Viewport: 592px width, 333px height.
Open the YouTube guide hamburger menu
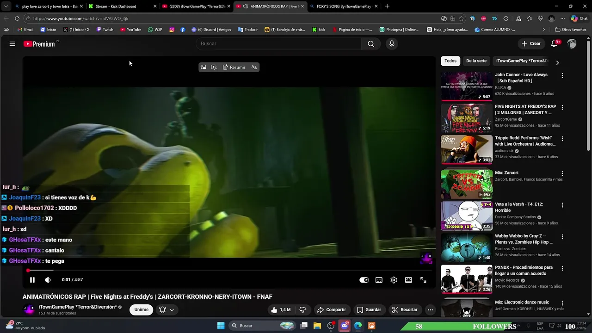click(x=12, y=44)
